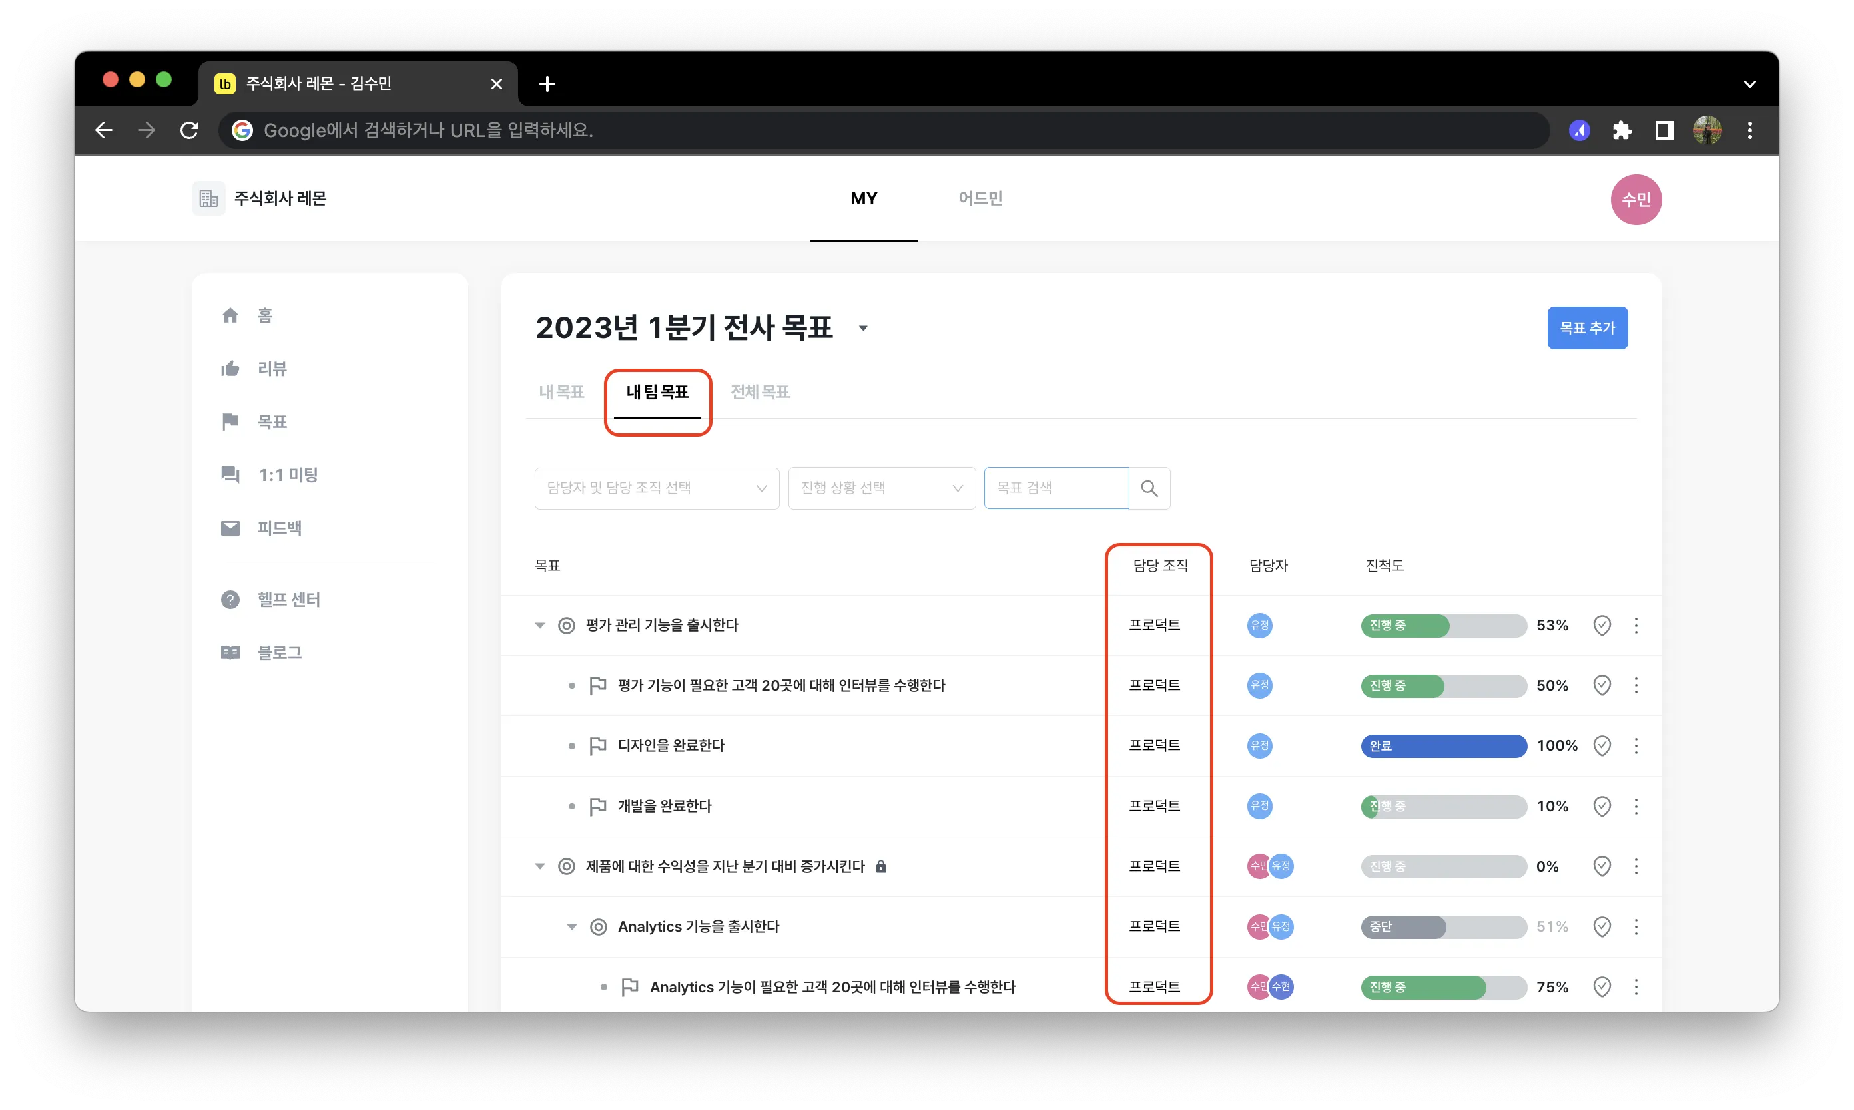Open more options for 디자인을 완료한다

[1636, 746]
